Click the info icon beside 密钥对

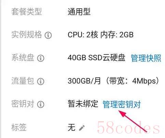coord(41,104)
